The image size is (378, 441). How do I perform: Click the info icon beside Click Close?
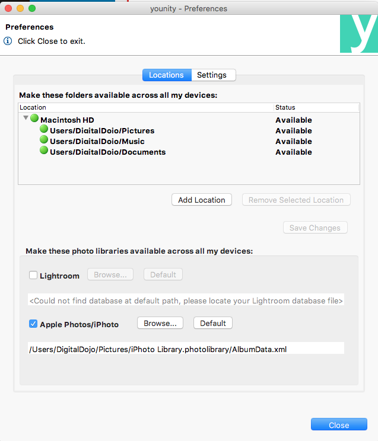(x=8, y=41)
